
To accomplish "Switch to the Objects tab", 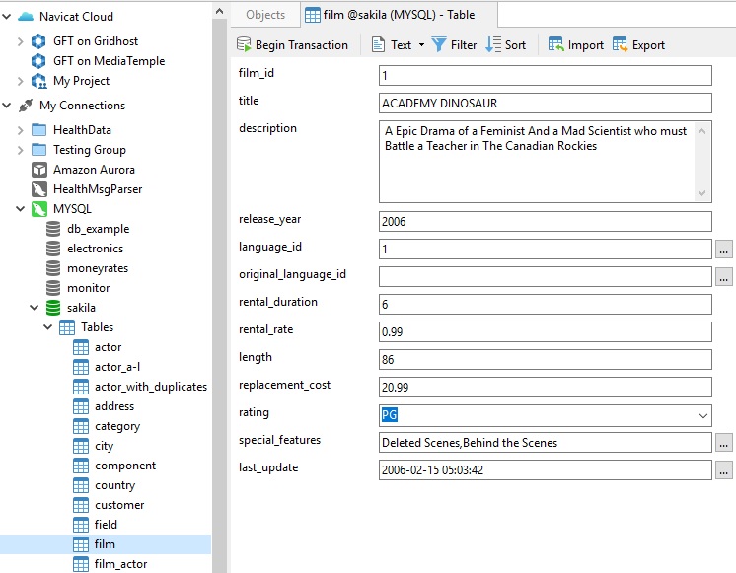I will tap(265, 15).
